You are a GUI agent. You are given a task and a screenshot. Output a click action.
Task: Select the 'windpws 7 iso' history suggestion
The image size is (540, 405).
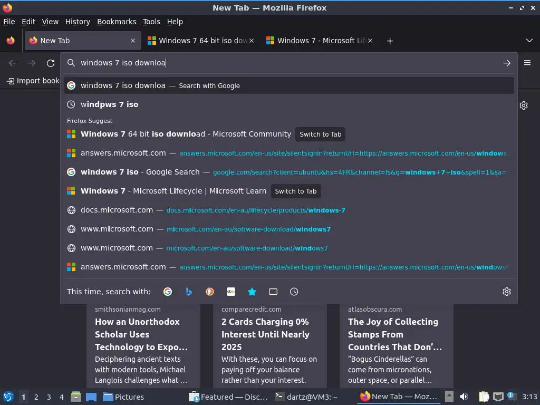point(289,104)
